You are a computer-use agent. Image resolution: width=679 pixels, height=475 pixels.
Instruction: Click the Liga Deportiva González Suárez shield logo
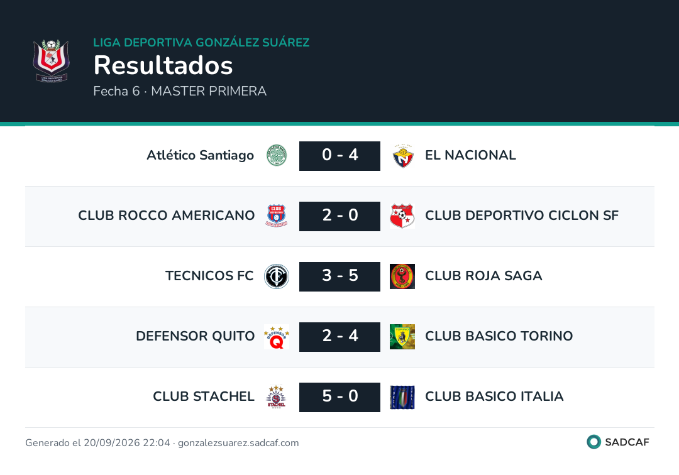(51, 61)
